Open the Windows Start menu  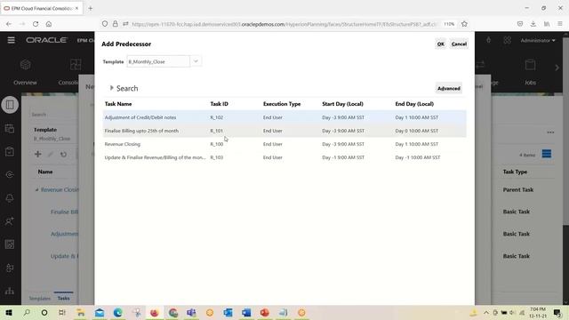pos(9,312)
